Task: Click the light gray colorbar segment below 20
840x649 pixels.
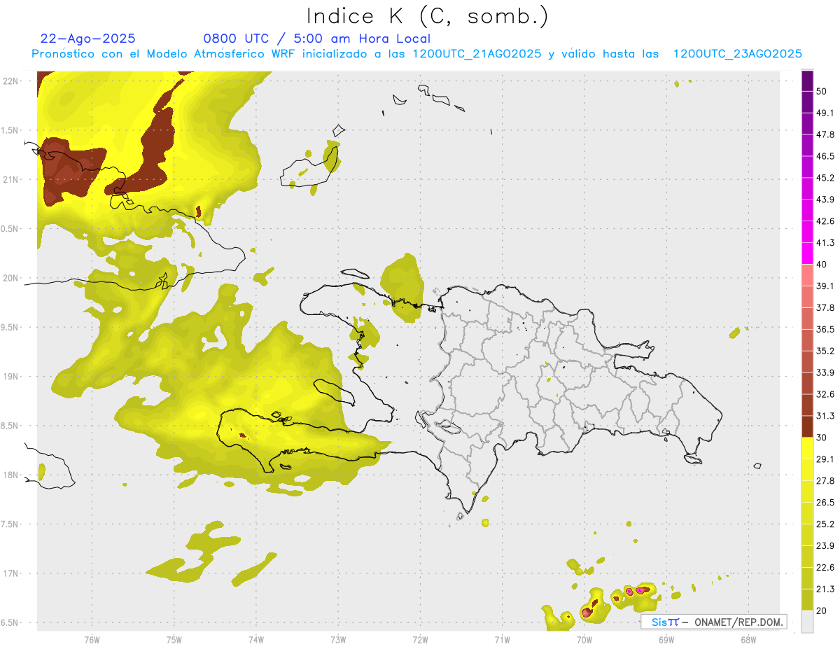Action: point(807,621)
